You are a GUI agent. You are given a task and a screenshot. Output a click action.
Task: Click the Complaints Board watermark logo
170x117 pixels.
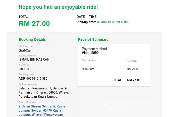coord(130,106)
